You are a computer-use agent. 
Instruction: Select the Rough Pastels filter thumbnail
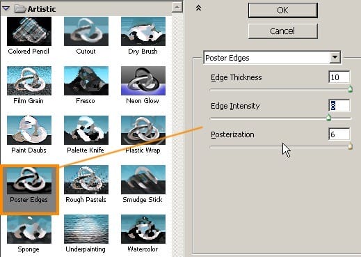click(86, 180)
